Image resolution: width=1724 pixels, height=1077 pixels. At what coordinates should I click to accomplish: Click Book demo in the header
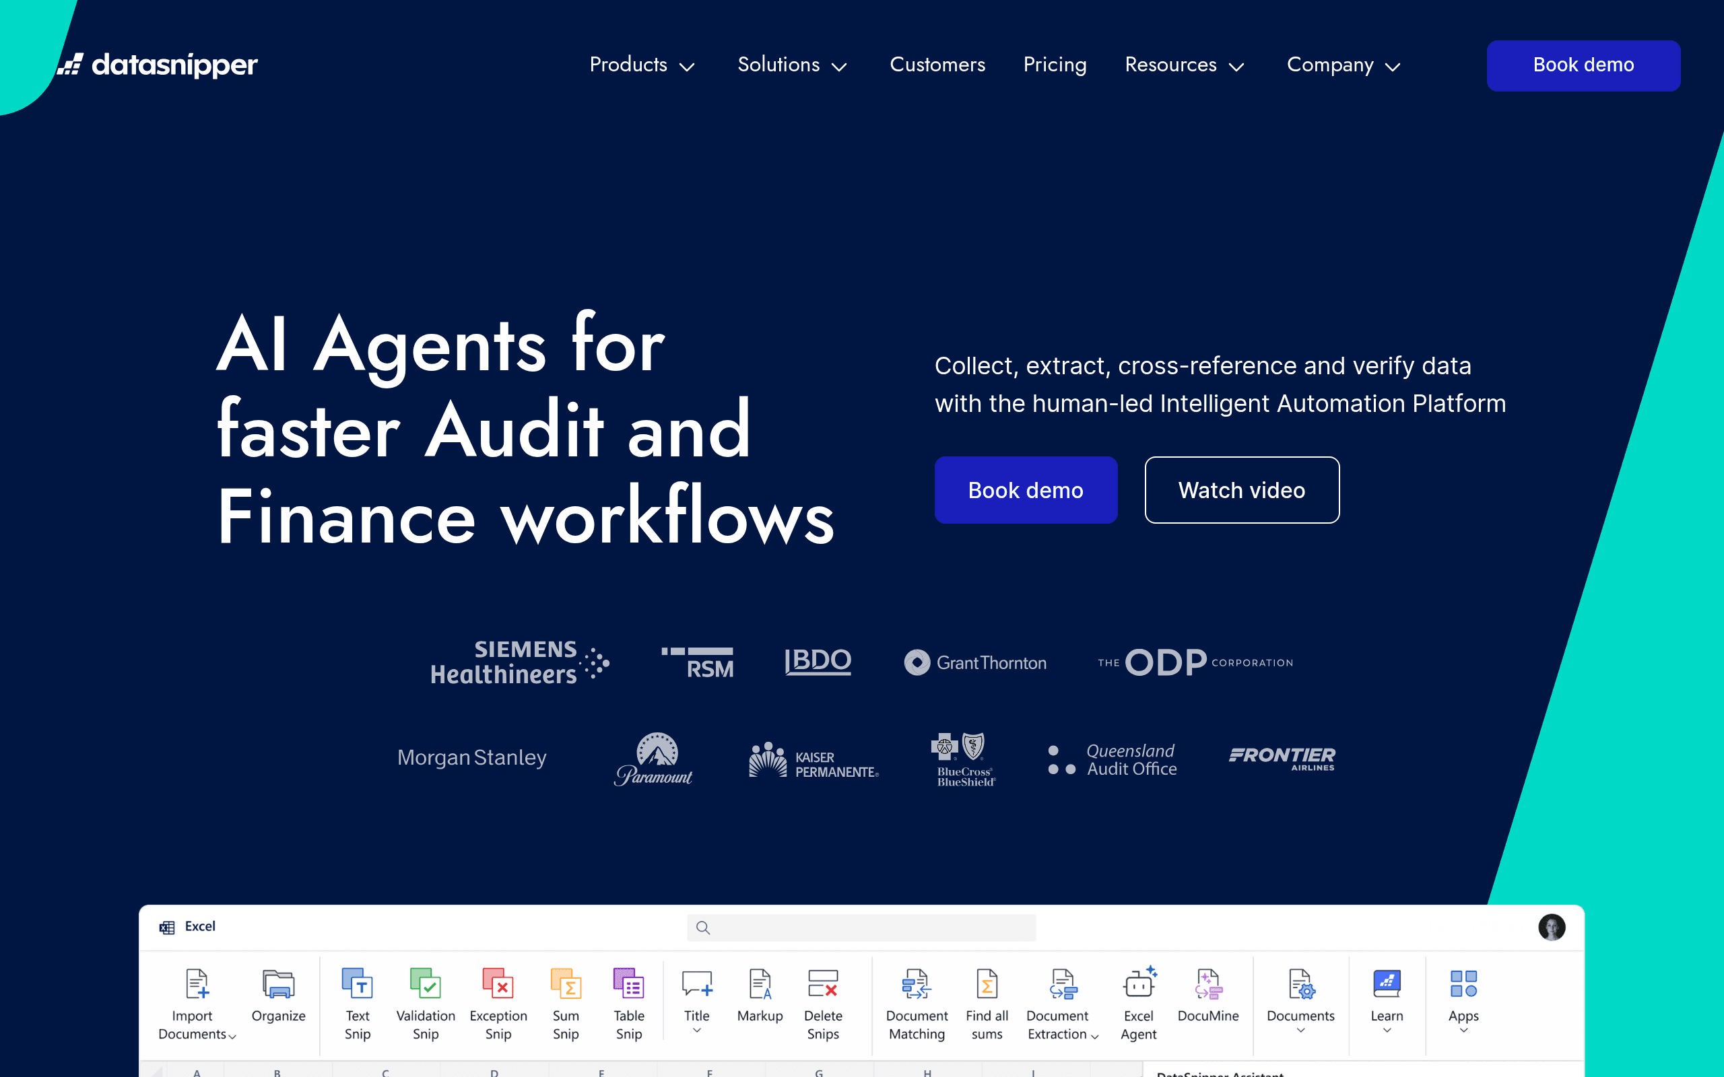pyautogui.click(x=1583, y=65)
